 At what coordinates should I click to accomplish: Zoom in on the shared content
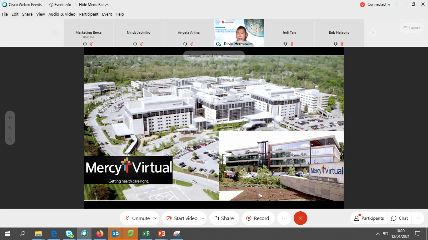point(10,128)
